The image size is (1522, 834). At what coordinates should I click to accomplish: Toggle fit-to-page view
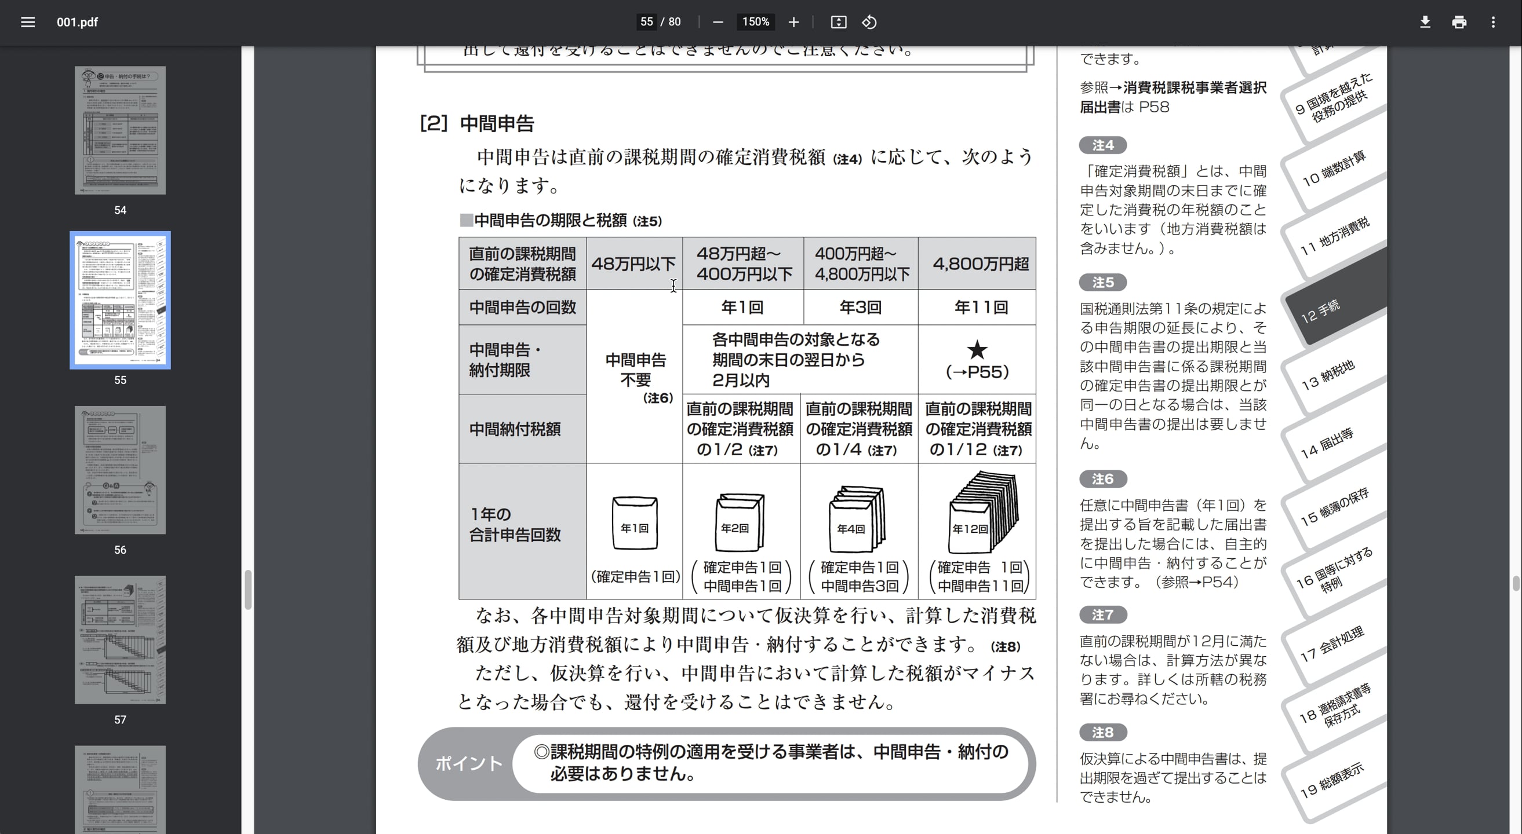point(839,22)
